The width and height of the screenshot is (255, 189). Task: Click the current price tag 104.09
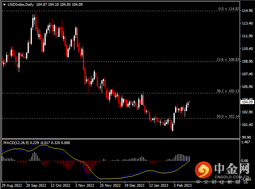pyautogui.click(x=246, y=102)
